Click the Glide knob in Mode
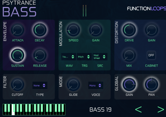Screen dimensions: 166x117 click(x=73, y=85)
